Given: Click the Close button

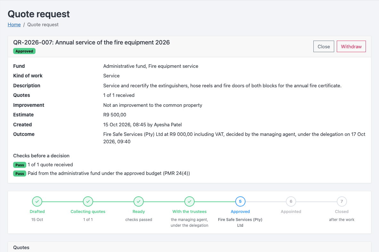Looking at the screenshot, I should point(324,46).
